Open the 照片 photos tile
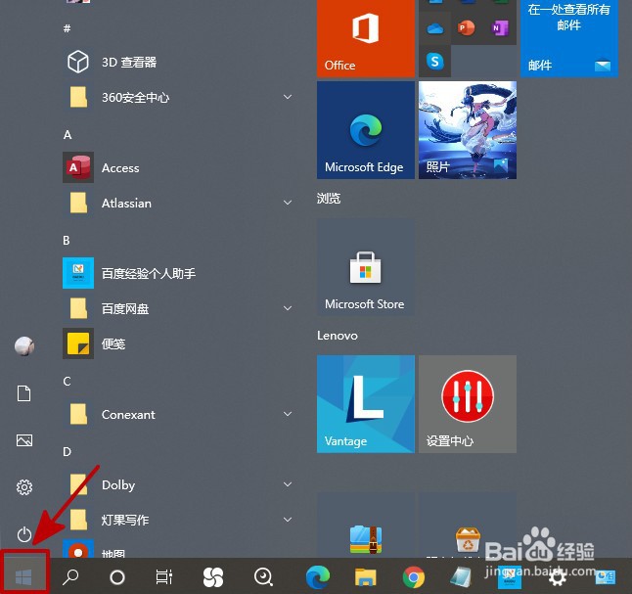 [x=468, y=130]
